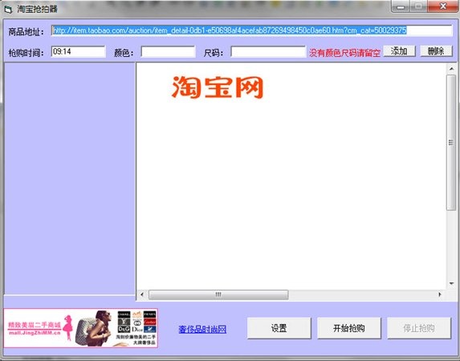This screenshot has height=361, width=460.
Task: Click the vertical scrollbar down arrow
Action: coord(451,283)
